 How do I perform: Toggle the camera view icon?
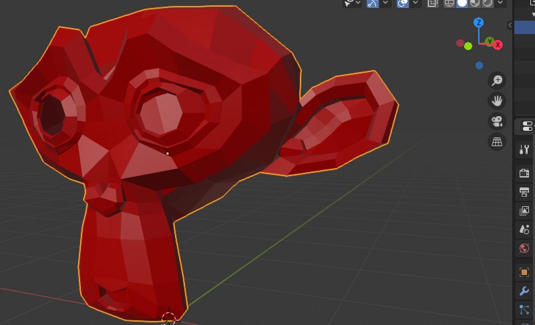tap(497, 121)
